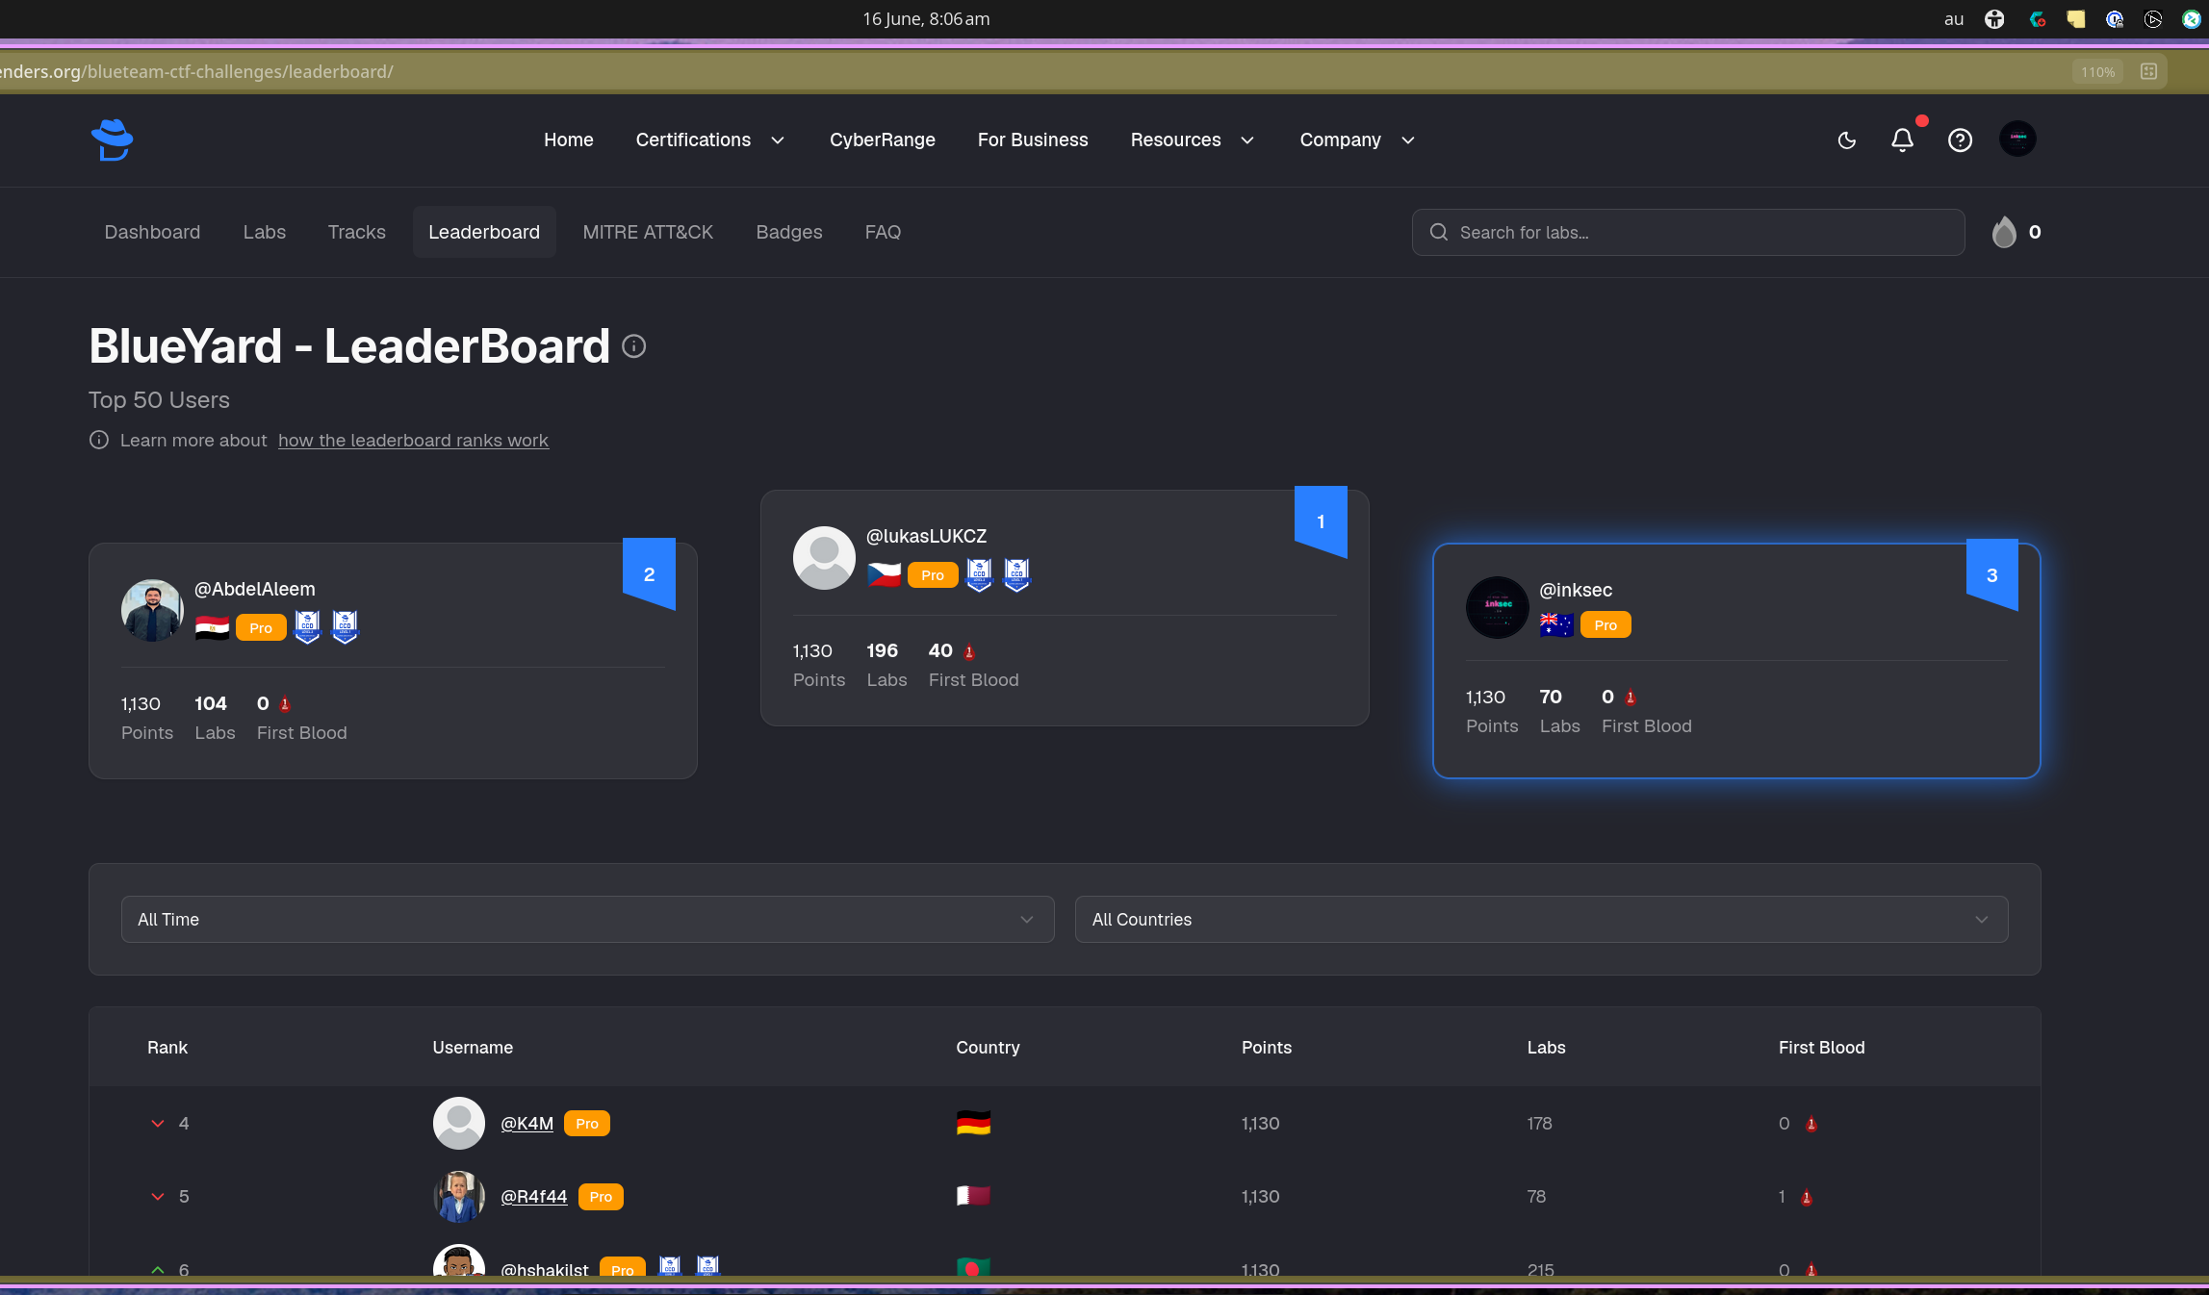The height and width of the screenshot is (1295, 2209).
Task: Switch to the Dashboard tab
Action: point(152,232)
